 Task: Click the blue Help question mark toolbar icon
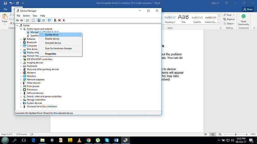[x=39, y=20]
